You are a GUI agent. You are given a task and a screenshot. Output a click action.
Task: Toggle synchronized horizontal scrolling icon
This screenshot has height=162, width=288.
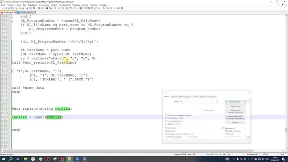pos(67,8)
